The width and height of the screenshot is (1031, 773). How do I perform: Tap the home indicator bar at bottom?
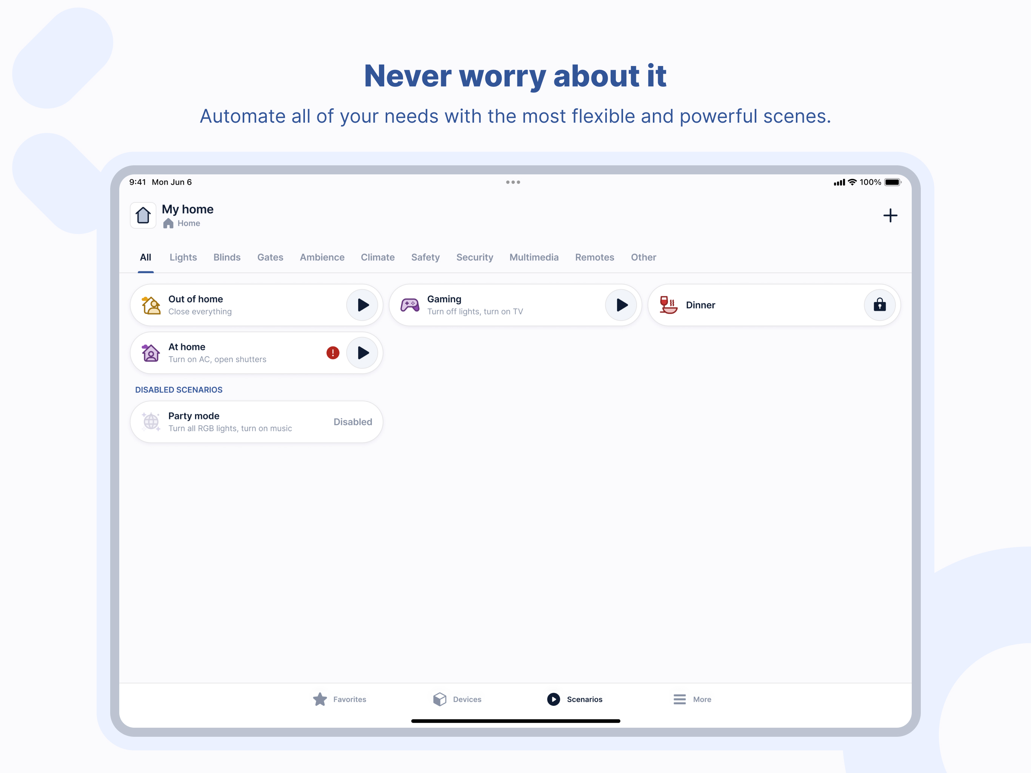click(x=515, y=721)
